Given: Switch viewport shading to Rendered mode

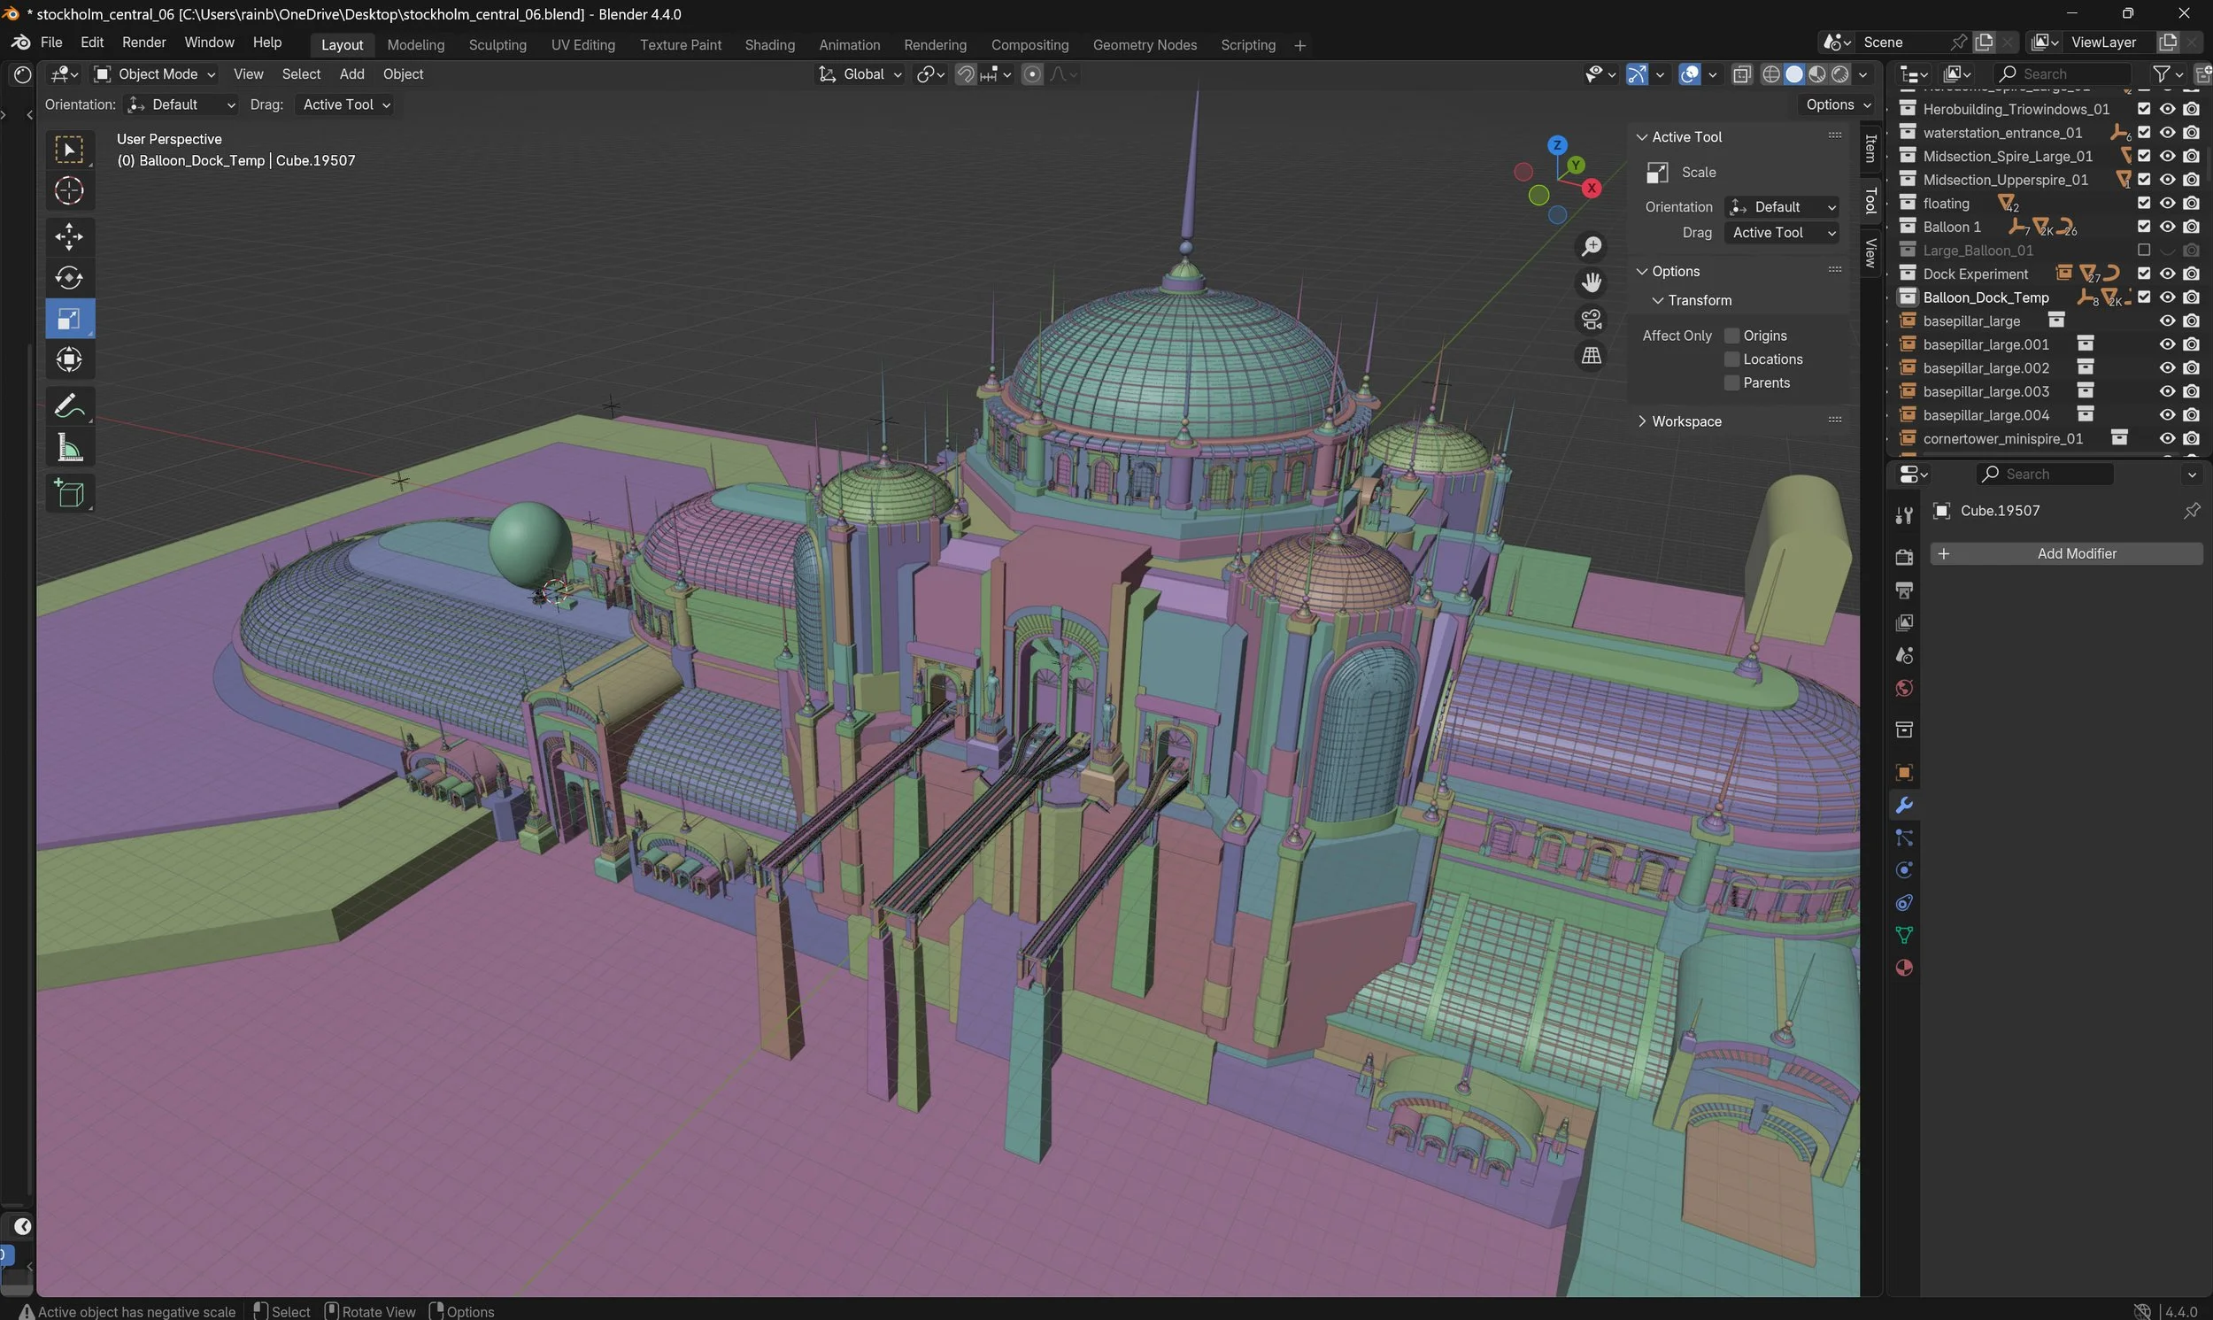Looking at the screenshot, I should (x=1840, y=73).
